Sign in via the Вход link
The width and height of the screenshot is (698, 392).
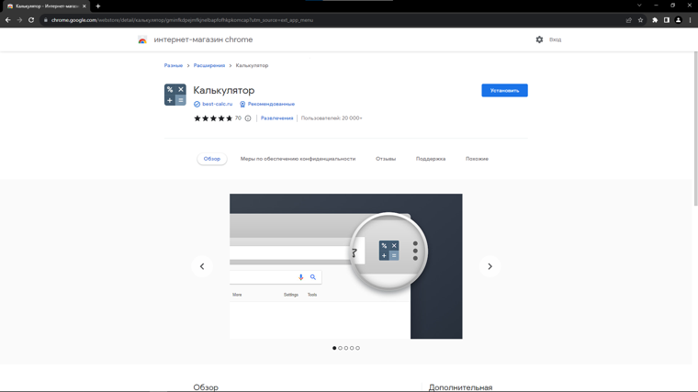tap(555, 39)
